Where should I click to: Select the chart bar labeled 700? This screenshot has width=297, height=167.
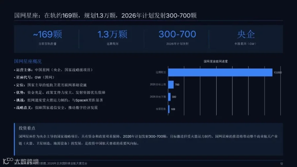pos(171,84)
